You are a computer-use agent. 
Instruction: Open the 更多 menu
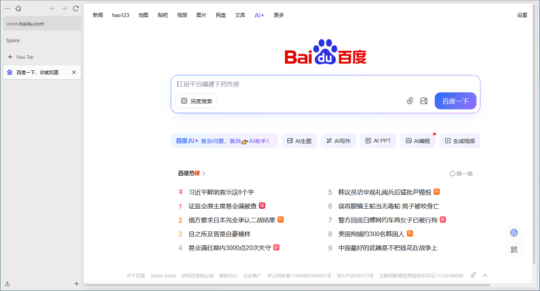pos(278,15)
